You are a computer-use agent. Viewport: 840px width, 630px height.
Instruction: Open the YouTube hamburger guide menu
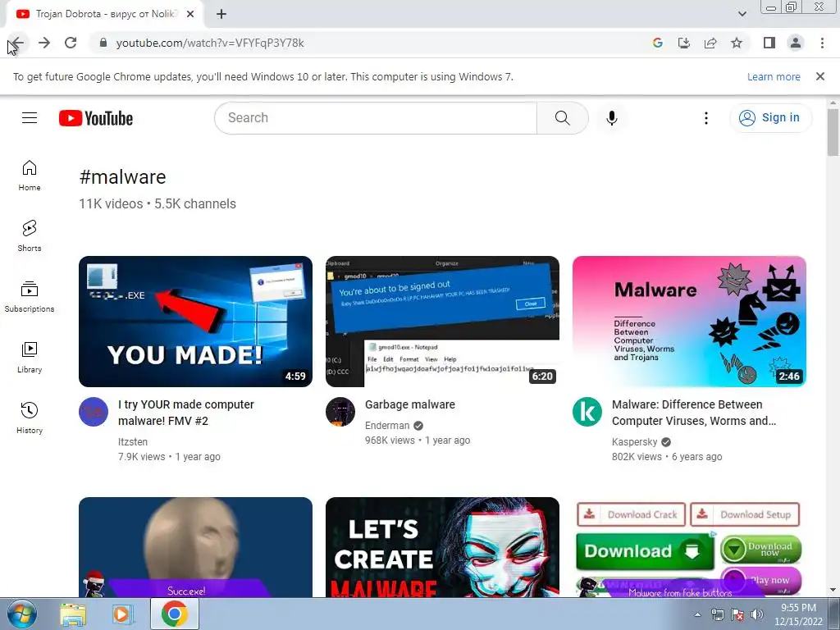click(30, 118)
